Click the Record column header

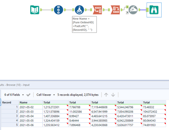tap(10, 103)
